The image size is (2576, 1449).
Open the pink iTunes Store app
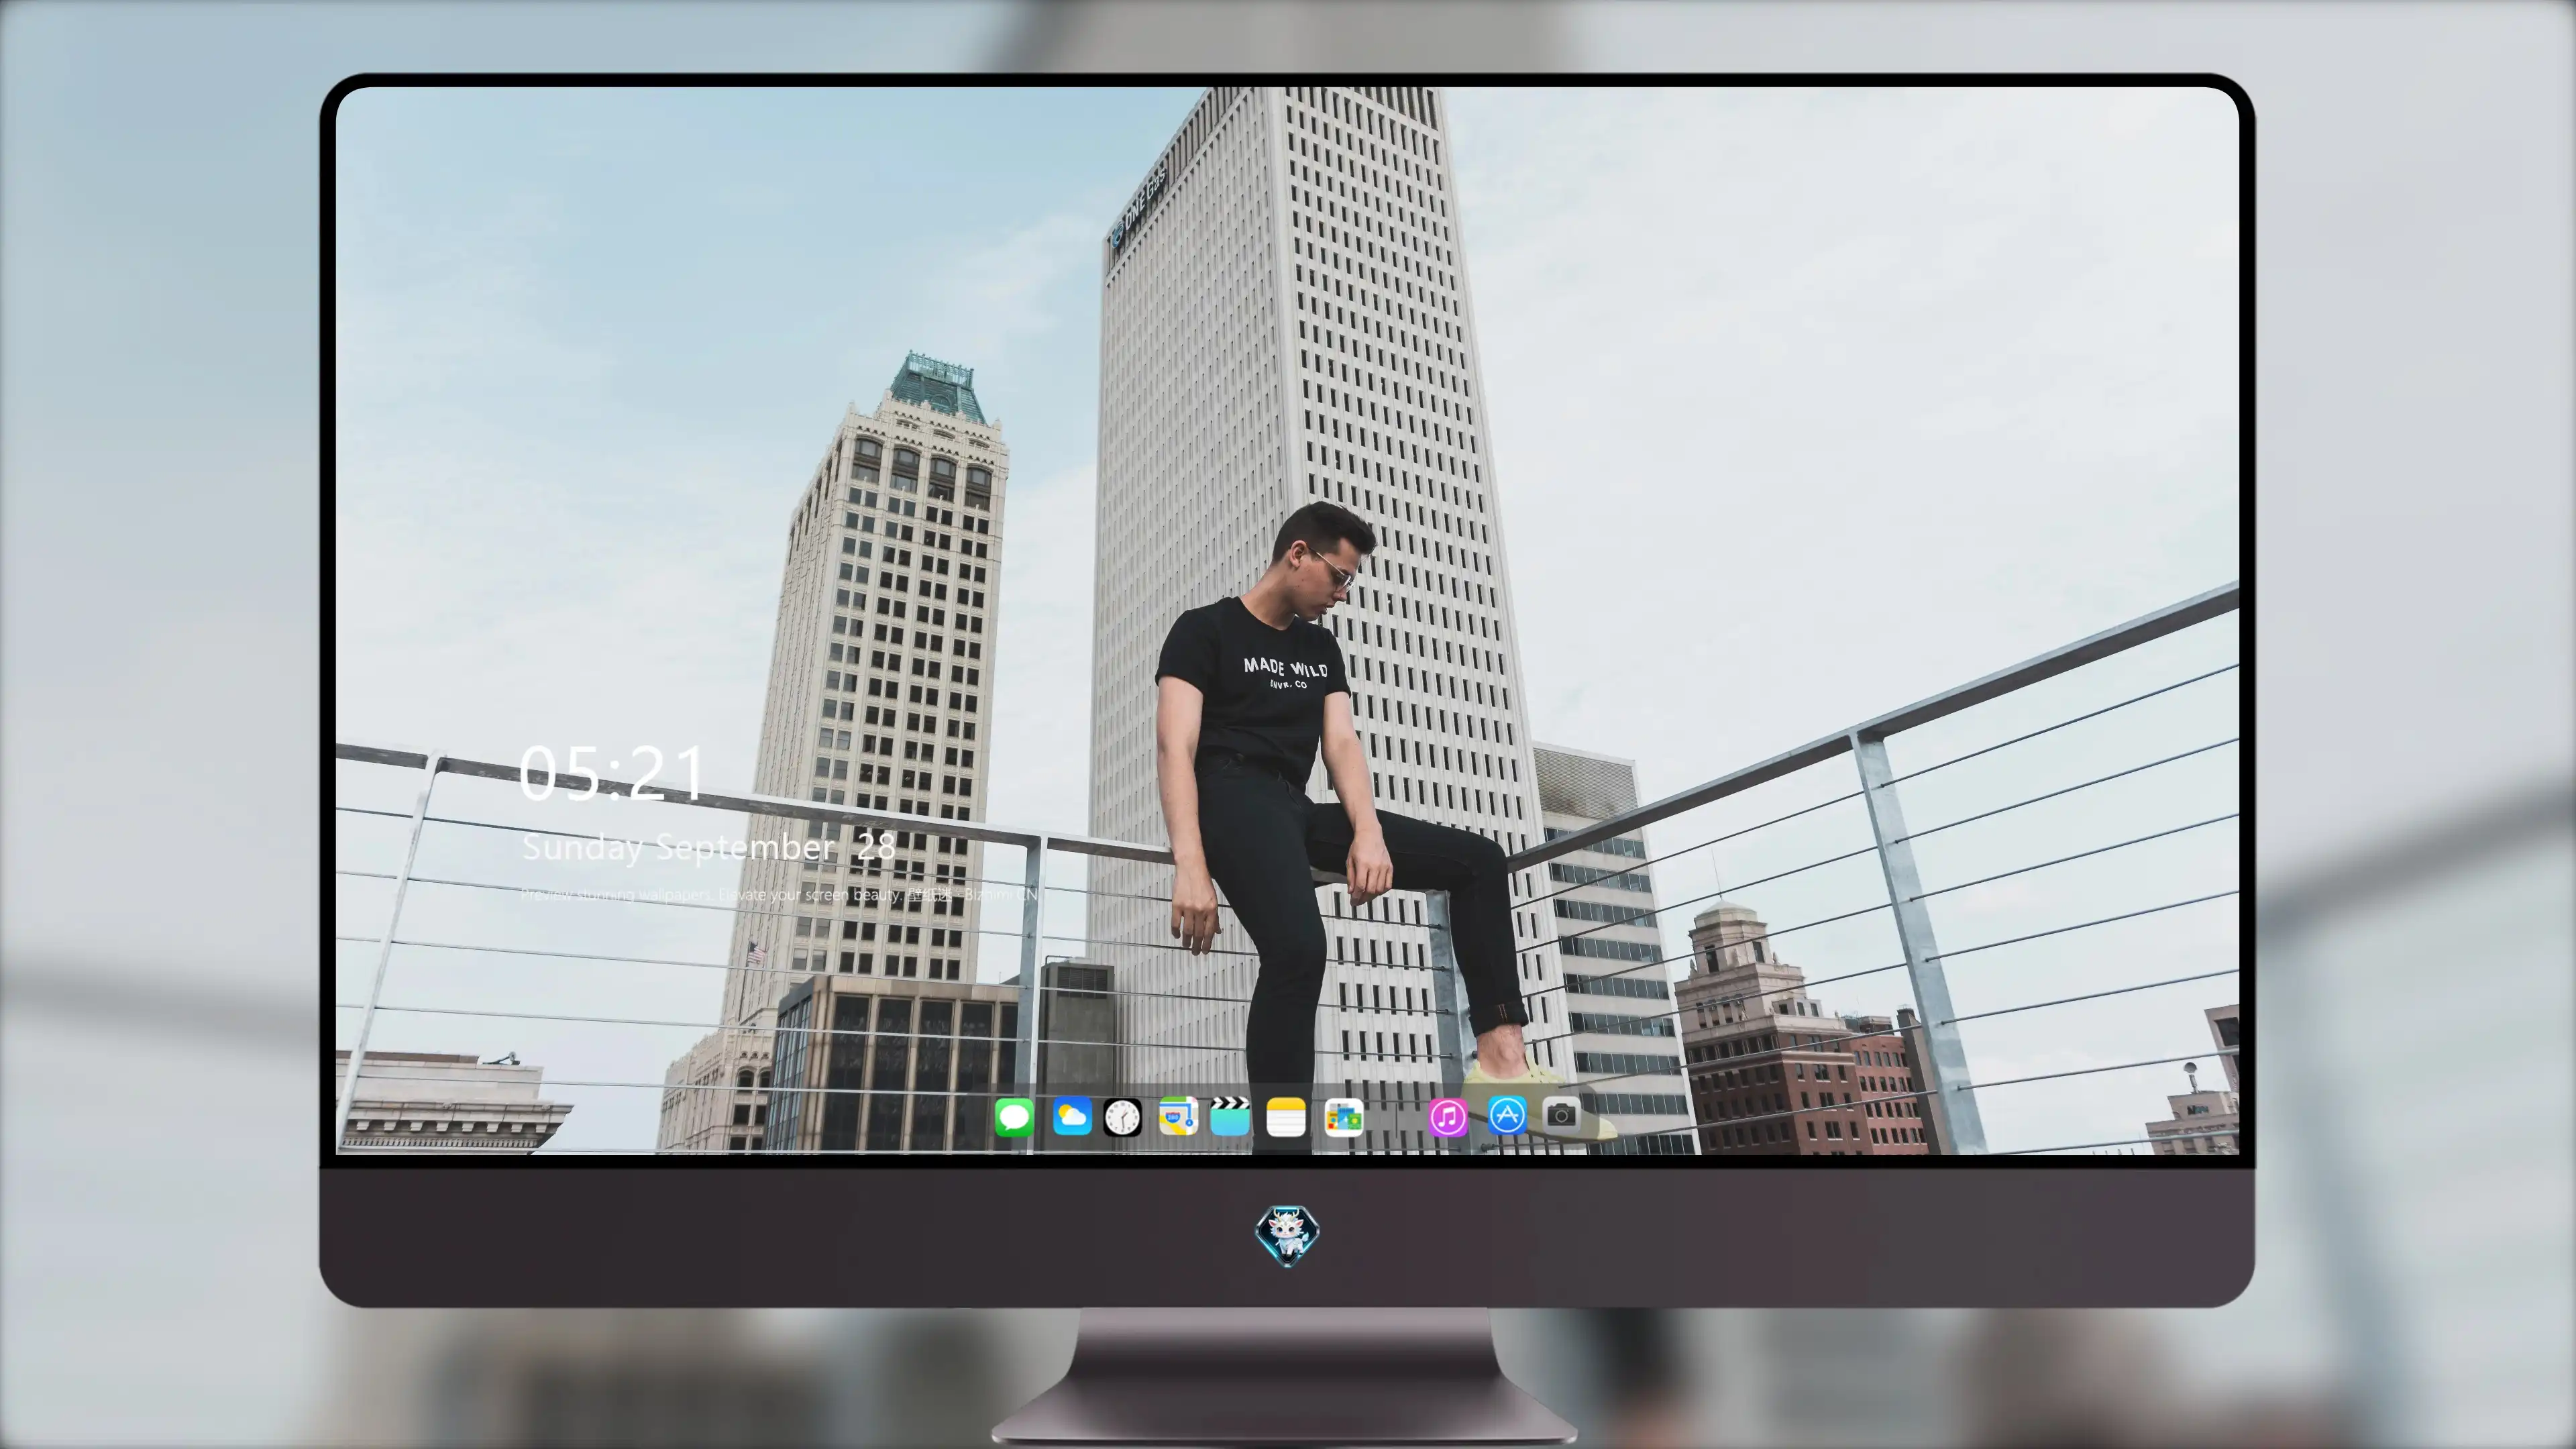point(1448,1117)
